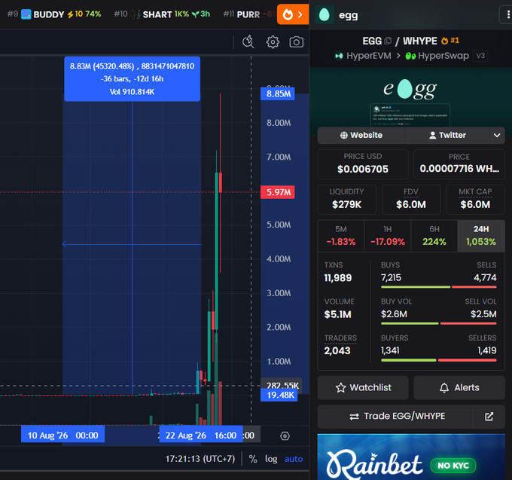Copy EGG token address icon
The width and height of the screenshot is (512, 480).
click(388, 41)
